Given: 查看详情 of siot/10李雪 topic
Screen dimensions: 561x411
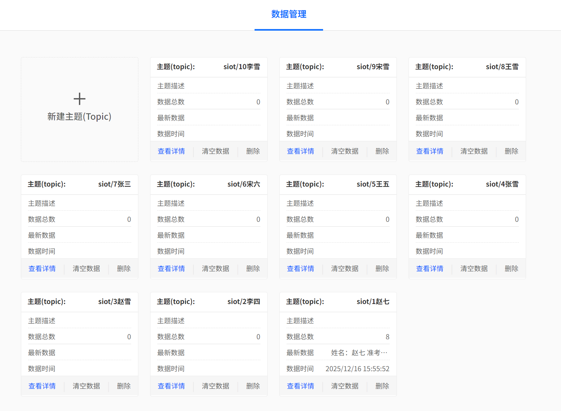Looking at the screenshot, I should 171,151.
